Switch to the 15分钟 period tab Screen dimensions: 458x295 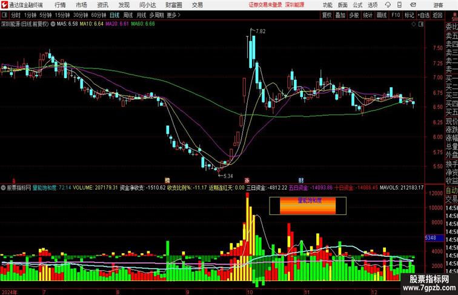(x=62, y=15)
